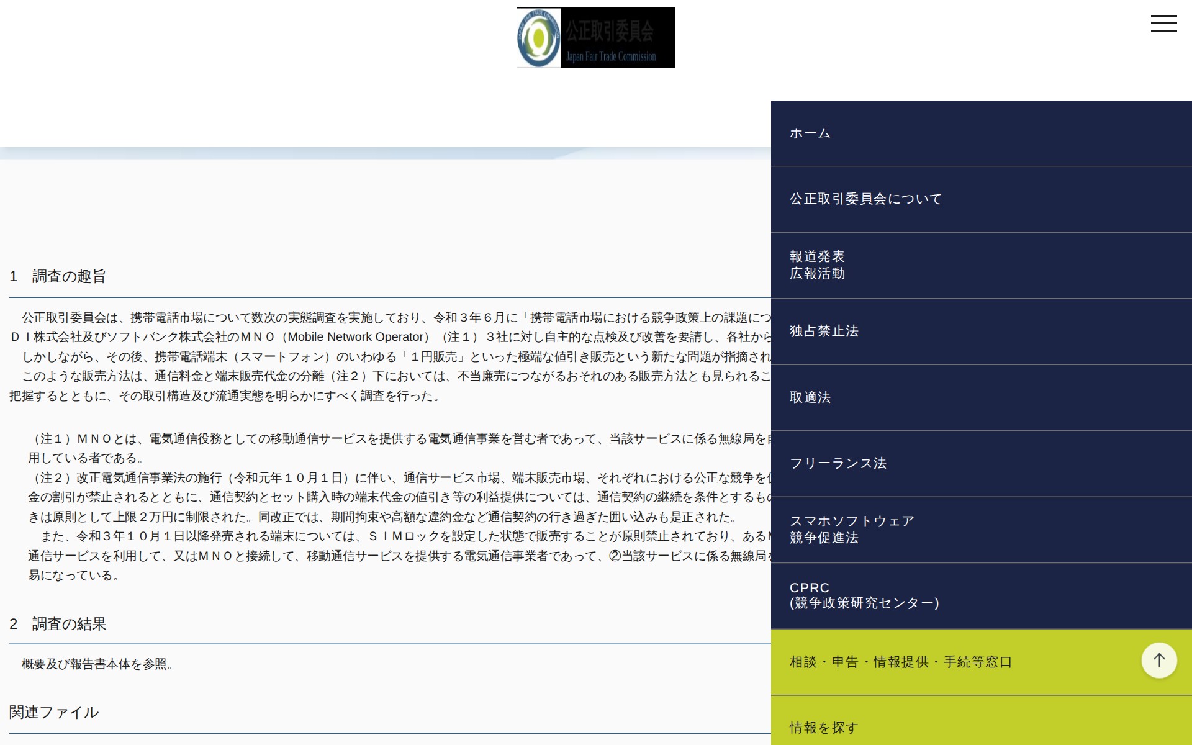Click the 関連ファイル section heading

point(54,713)
